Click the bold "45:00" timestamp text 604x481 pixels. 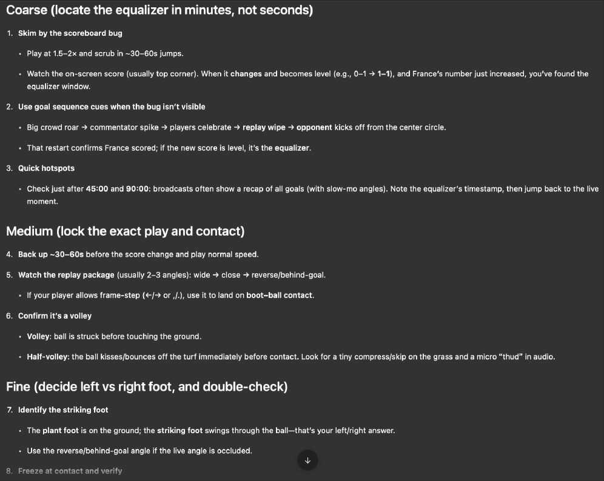[x=97, y=189]
